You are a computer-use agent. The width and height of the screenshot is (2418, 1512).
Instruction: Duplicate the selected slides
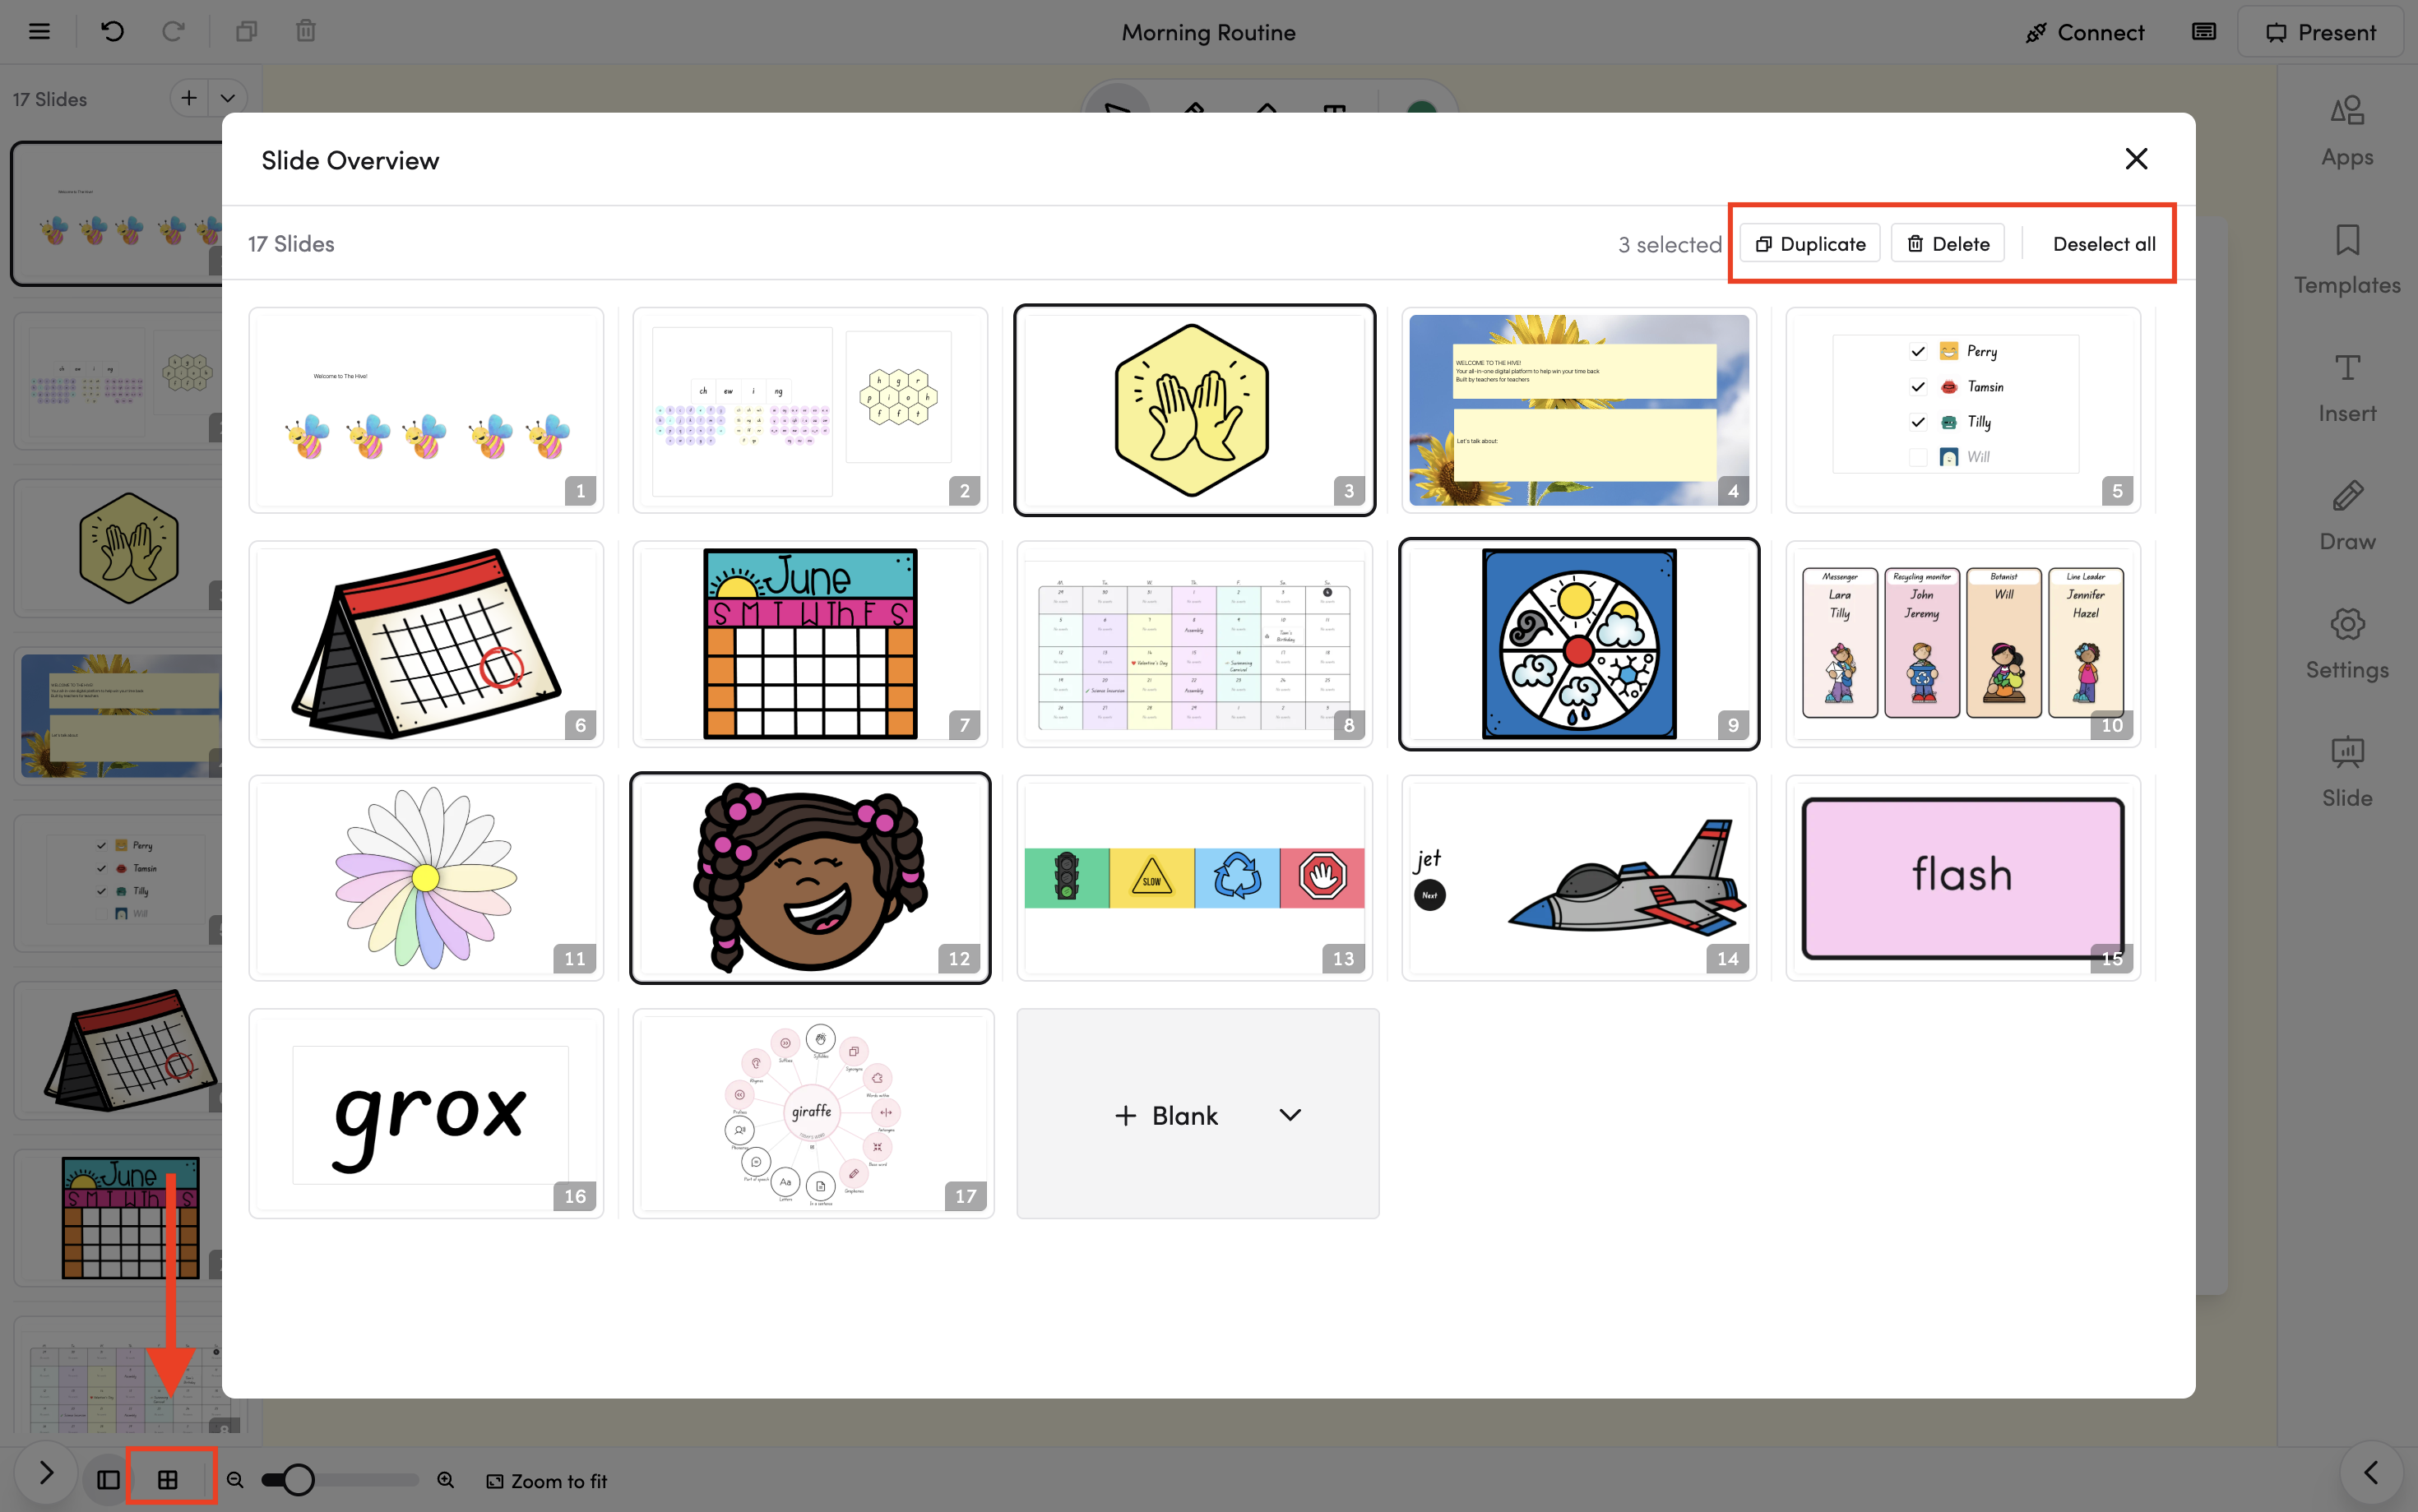tap(1810, 244)
